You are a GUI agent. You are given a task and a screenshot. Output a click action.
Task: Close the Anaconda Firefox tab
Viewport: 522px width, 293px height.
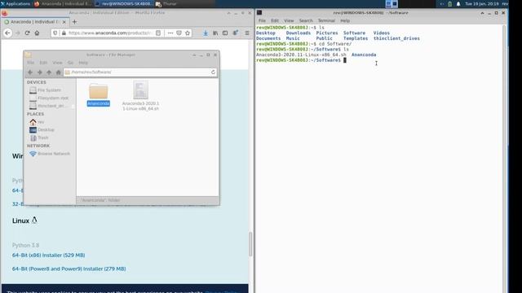pyautogui.click(x=64, y=22)
